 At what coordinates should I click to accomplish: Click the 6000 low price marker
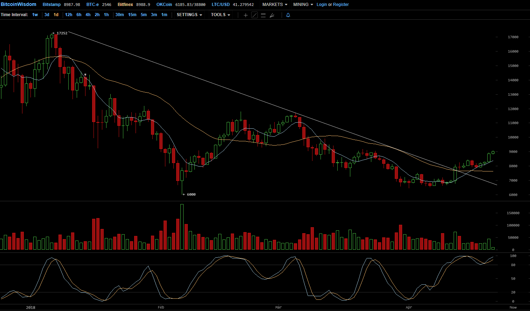coord(190,195)
